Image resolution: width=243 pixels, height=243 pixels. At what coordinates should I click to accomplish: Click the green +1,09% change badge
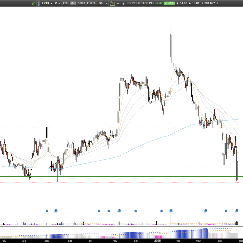click(x=169, y=3)
